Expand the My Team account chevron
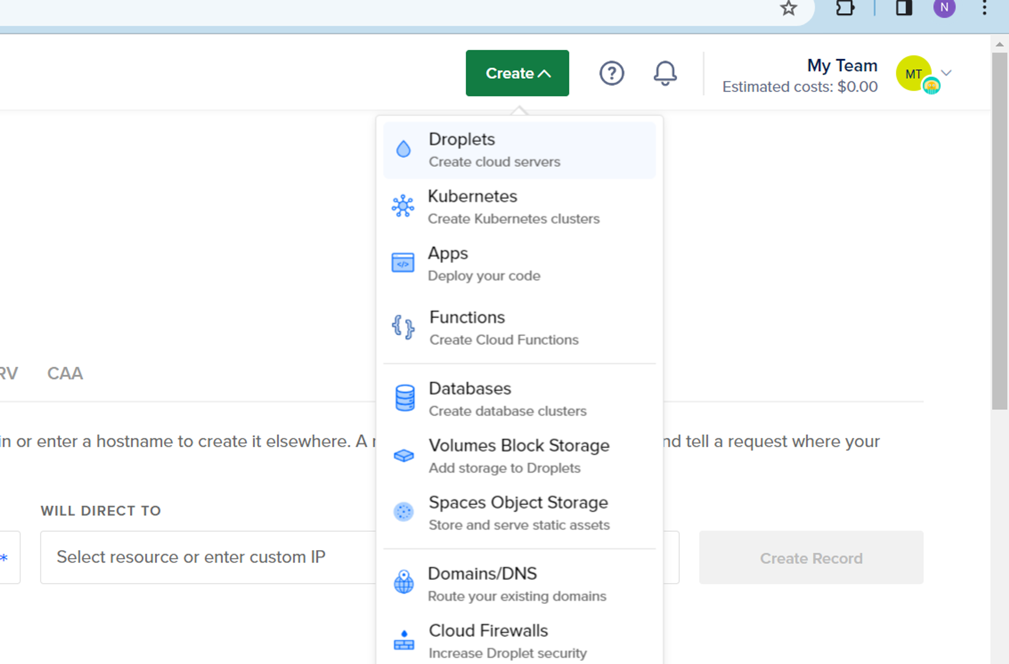 tap(946, 73)
